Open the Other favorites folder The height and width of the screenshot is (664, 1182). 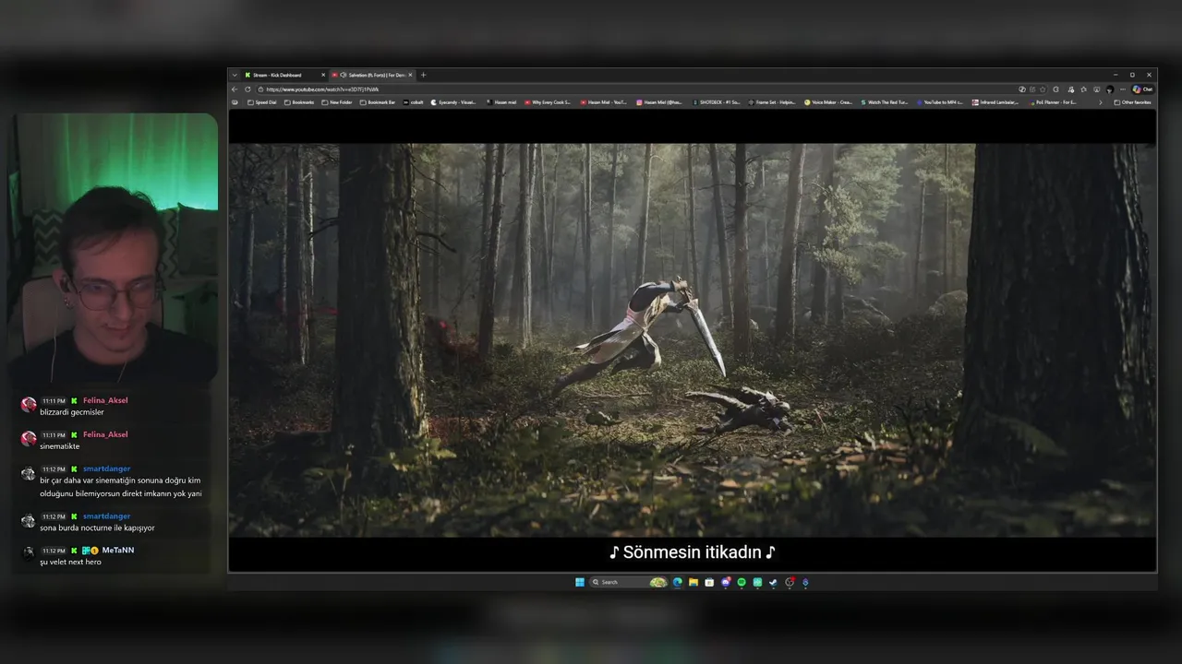[x=1132, y=102]
